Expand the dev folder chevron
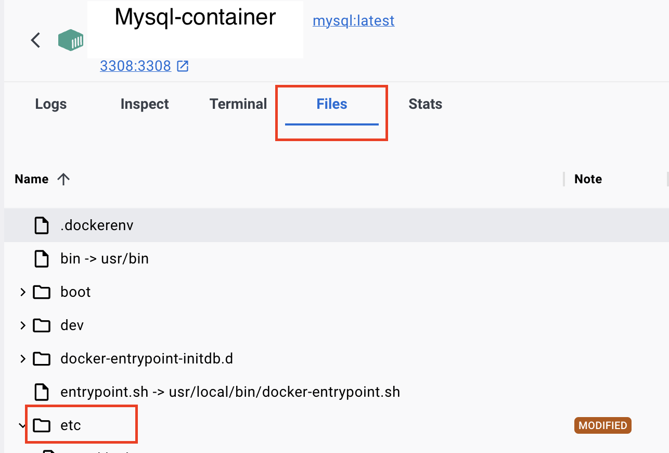 (22, 325)
